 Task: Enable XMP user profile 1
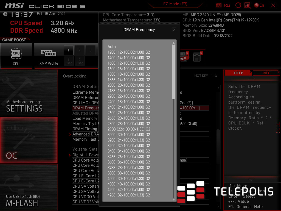tap(69, 60)
